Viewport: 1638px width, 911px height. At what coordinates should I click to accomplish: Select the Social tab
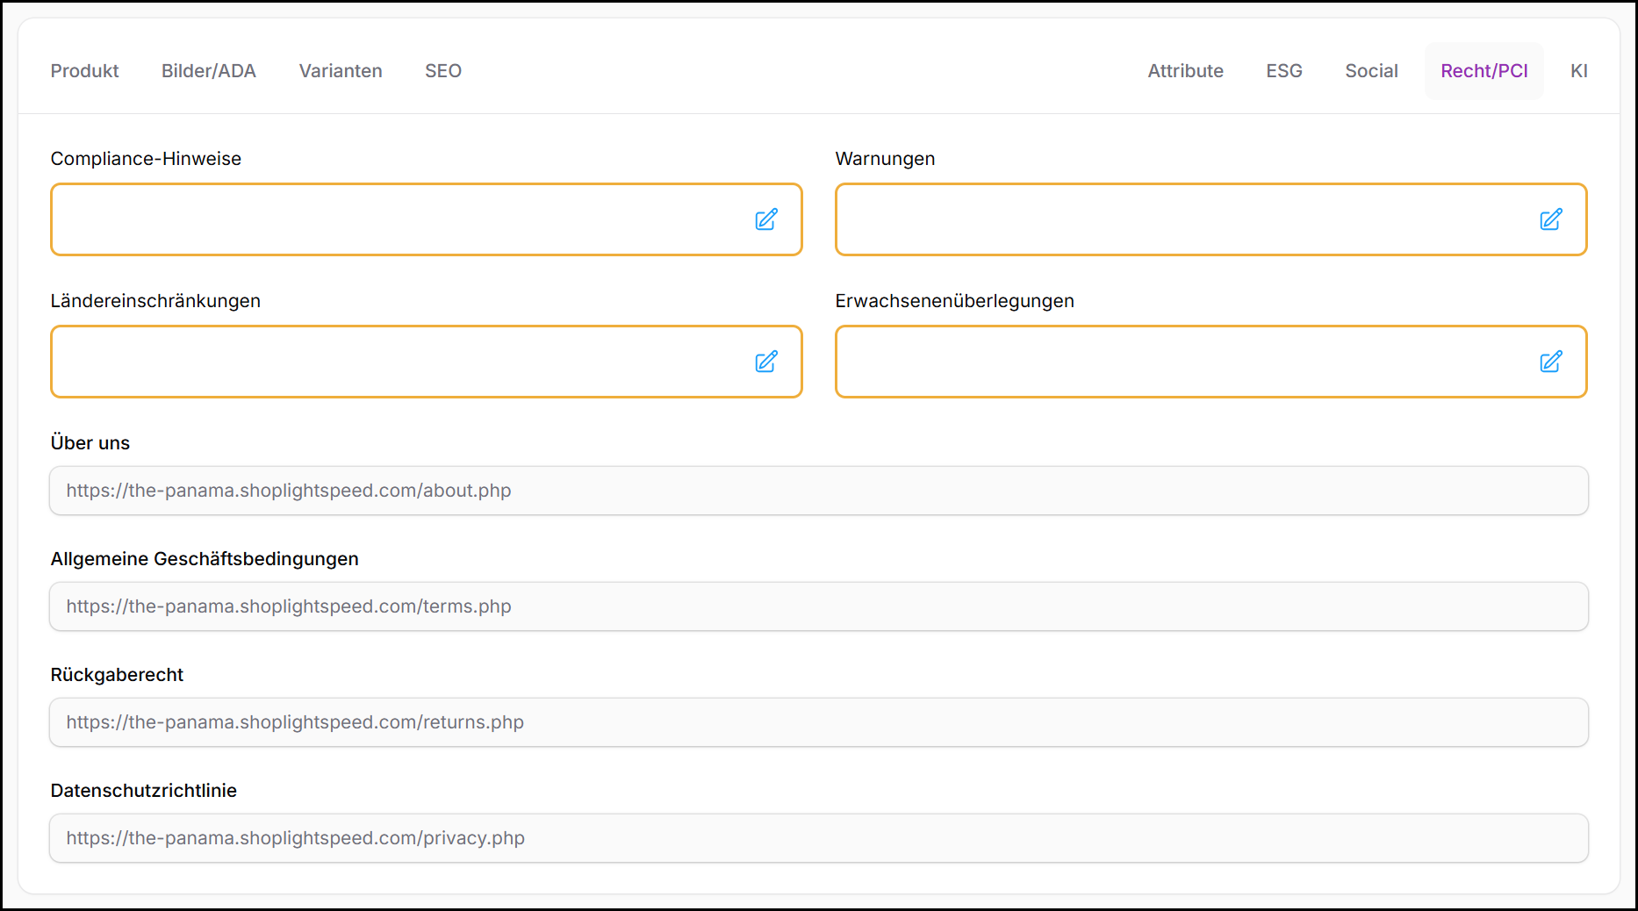[1371, 71]
